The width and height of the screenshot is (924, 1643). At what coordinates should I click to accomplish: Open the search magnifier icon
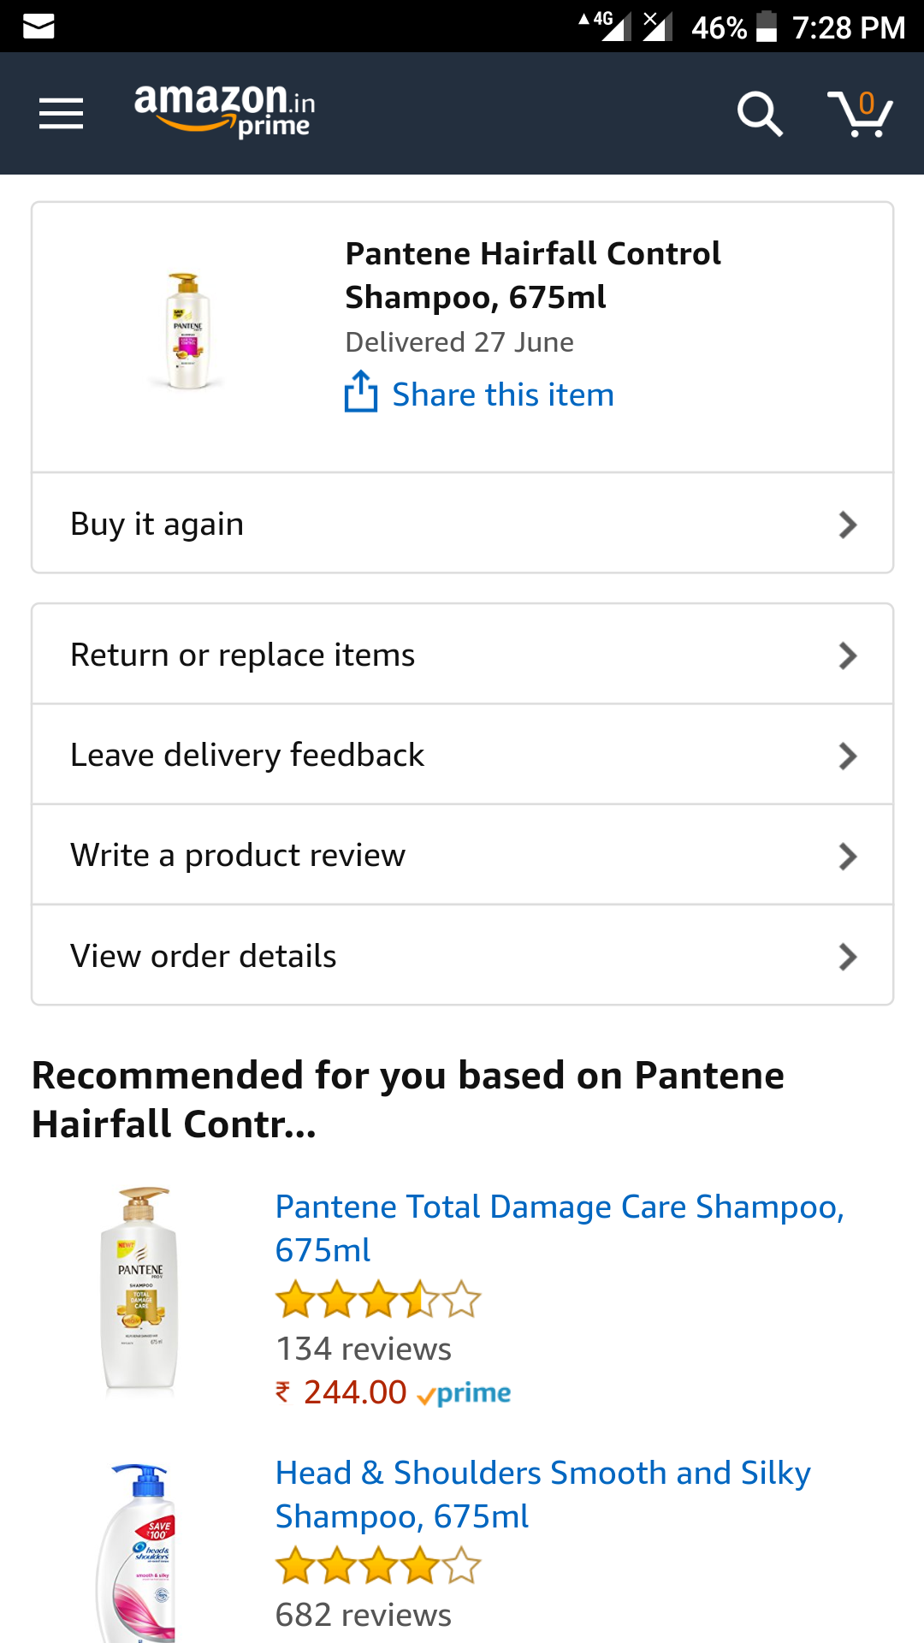759,114
